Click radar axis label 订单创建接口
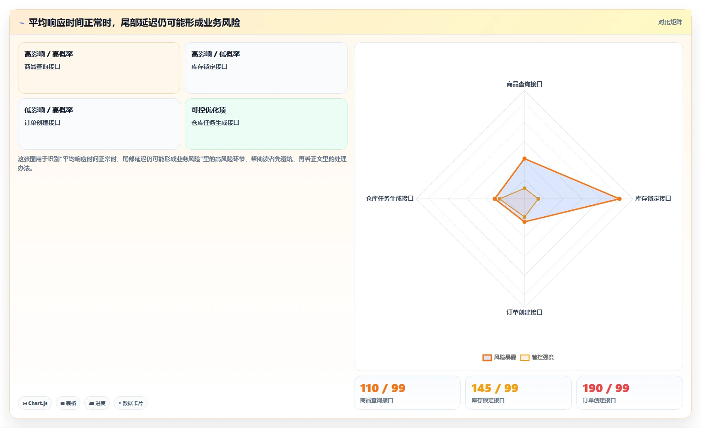This screenshot has width=701, height=428. [x=524, y=312]
